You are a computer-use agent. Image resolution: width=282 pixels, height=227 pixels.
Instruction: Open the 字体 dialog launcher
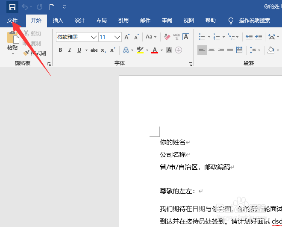(191, 64)
